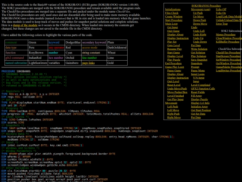This screenshot has width=242, height=182.
Task: Jump to Game Play Loop
Action: click(x=175, y=67)
